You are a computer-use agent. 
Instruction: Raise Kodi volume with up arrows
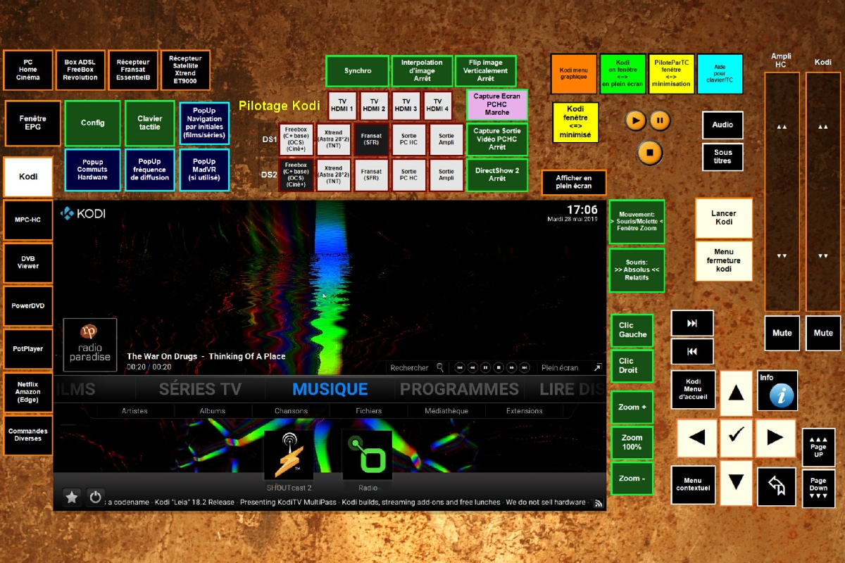click(823, 127)
